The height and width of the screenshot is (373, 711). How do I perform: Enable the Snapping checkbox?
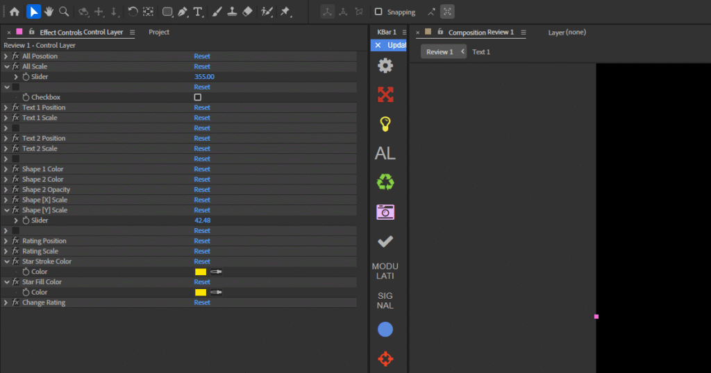pos(378,12)
